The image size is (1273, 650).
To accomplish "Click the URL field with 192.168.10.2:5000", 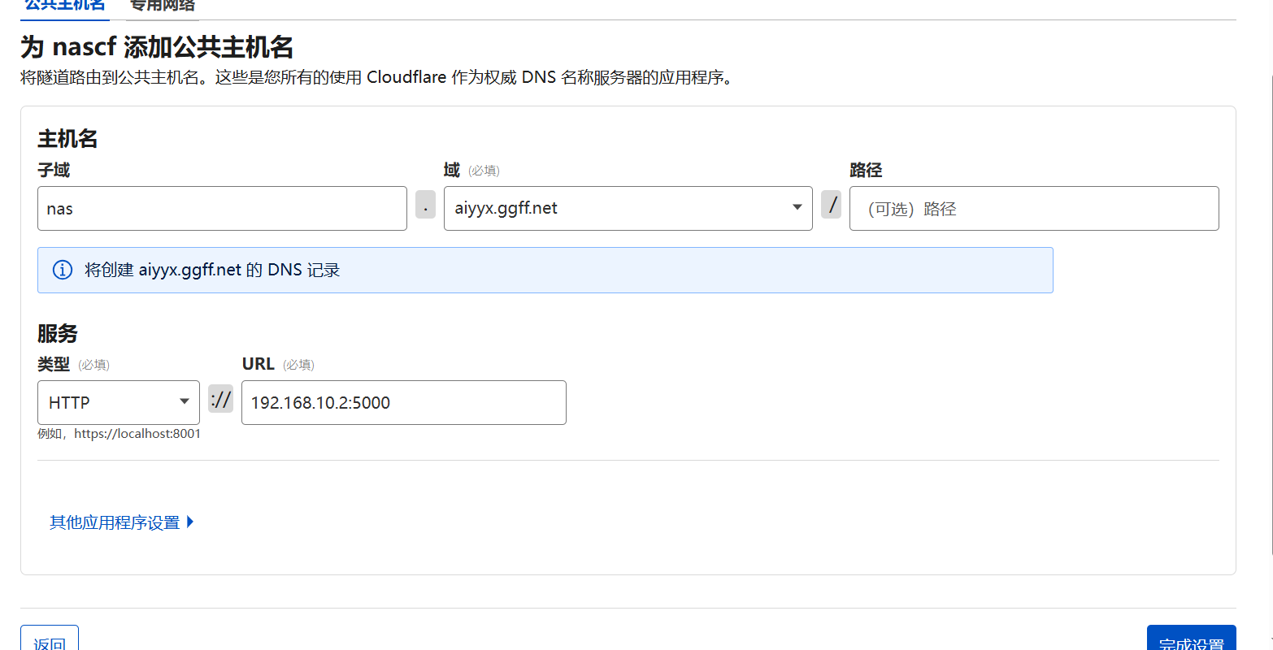I will [x=403, y=403].
